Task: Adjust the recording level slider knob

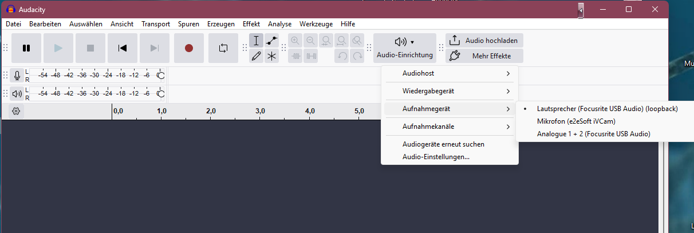Action: [x=160, y=76]
